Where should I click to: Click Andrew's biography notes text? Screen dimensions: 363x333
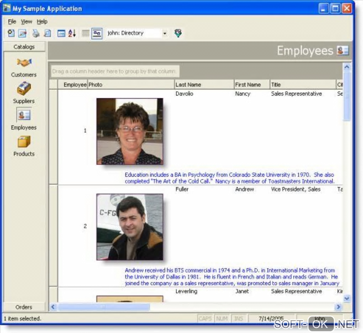pyautogui.click(x=232, y=277)
